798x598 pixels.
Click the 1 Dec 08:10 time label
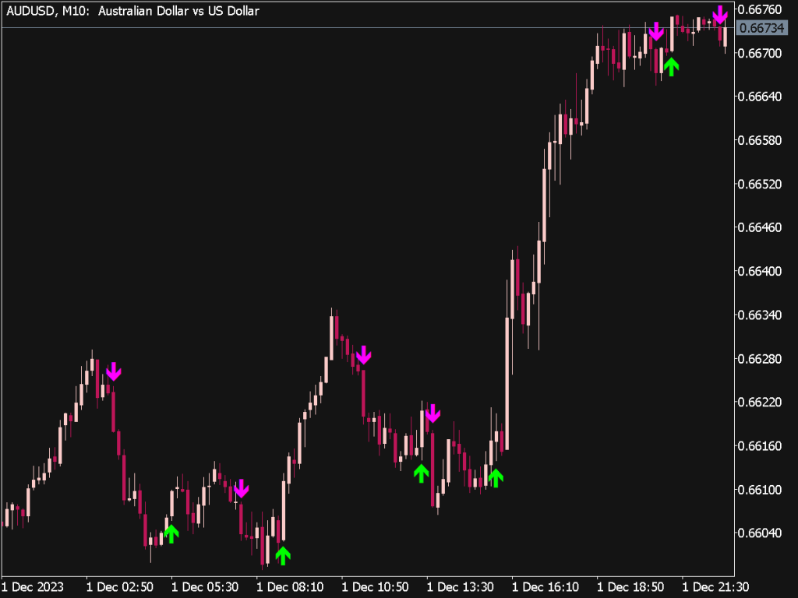(x=290, y=587)
